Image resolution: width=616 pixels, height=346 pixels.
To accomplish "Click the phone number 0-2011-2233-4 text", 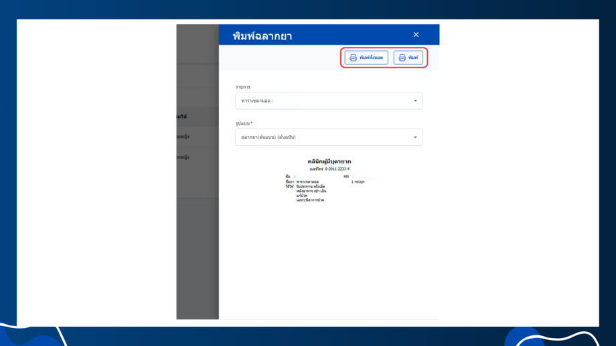I will click(337, 169).
